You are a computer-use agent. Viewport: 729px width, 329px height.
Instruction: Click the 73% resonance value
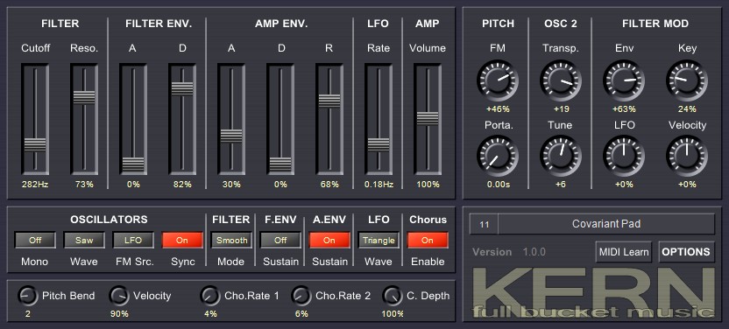84,185
